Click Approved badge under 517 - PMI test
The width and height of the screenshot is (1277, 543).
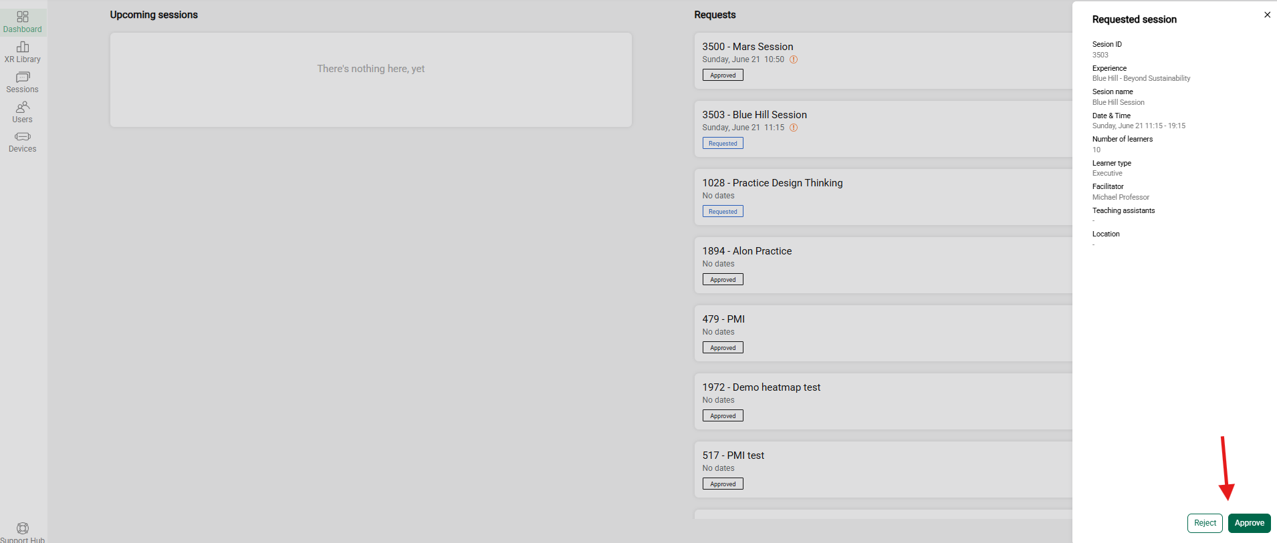(723, 484)
